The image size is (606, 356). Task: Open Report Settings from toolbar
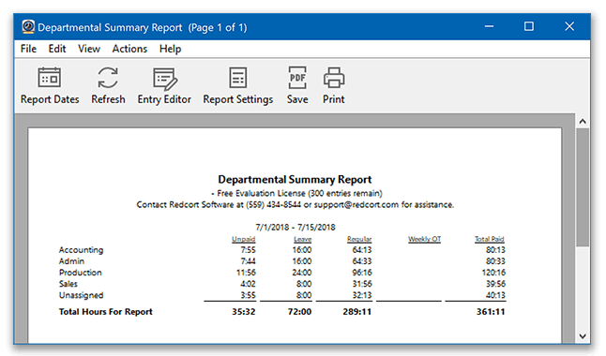[x=238, y=85]
